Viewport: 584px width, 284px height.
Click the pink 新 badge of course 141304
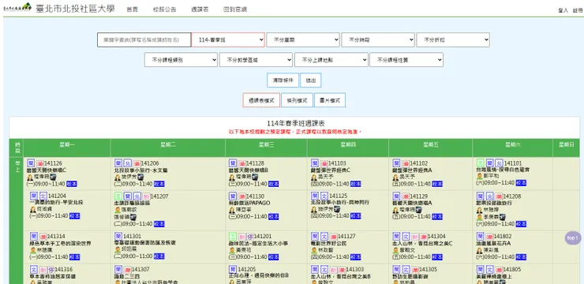tap(415, 237)
